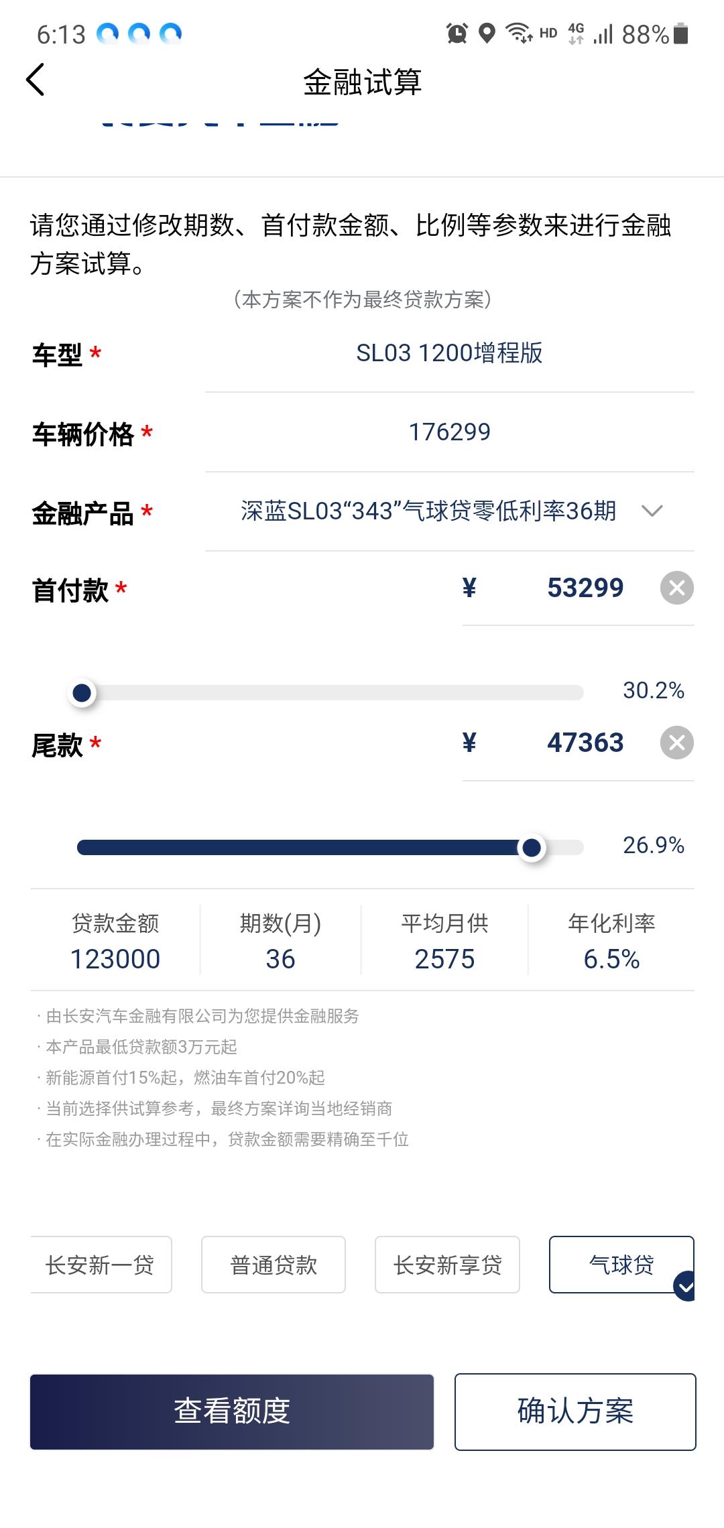Screen dimensions: 724x1528
Task: Click the 尾款 slider handle
Action: tap(532, 848)
